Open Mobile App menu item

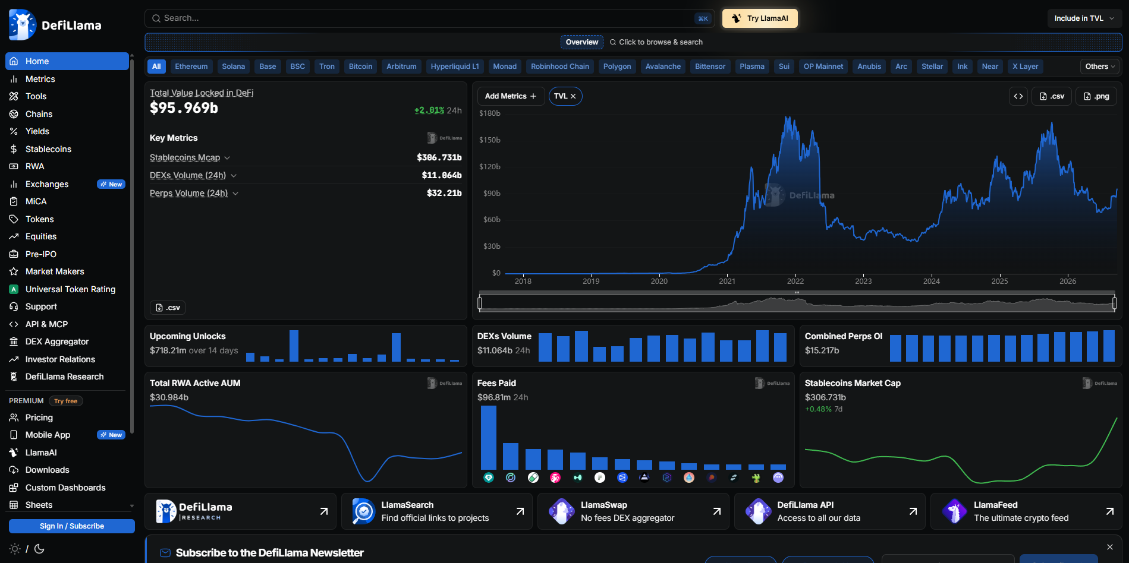(67, 435)
